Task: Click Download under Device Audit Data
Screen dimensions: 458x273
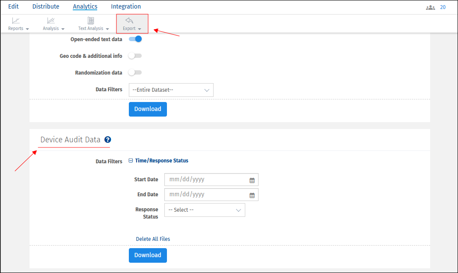Action: click(x=148, y=255)
